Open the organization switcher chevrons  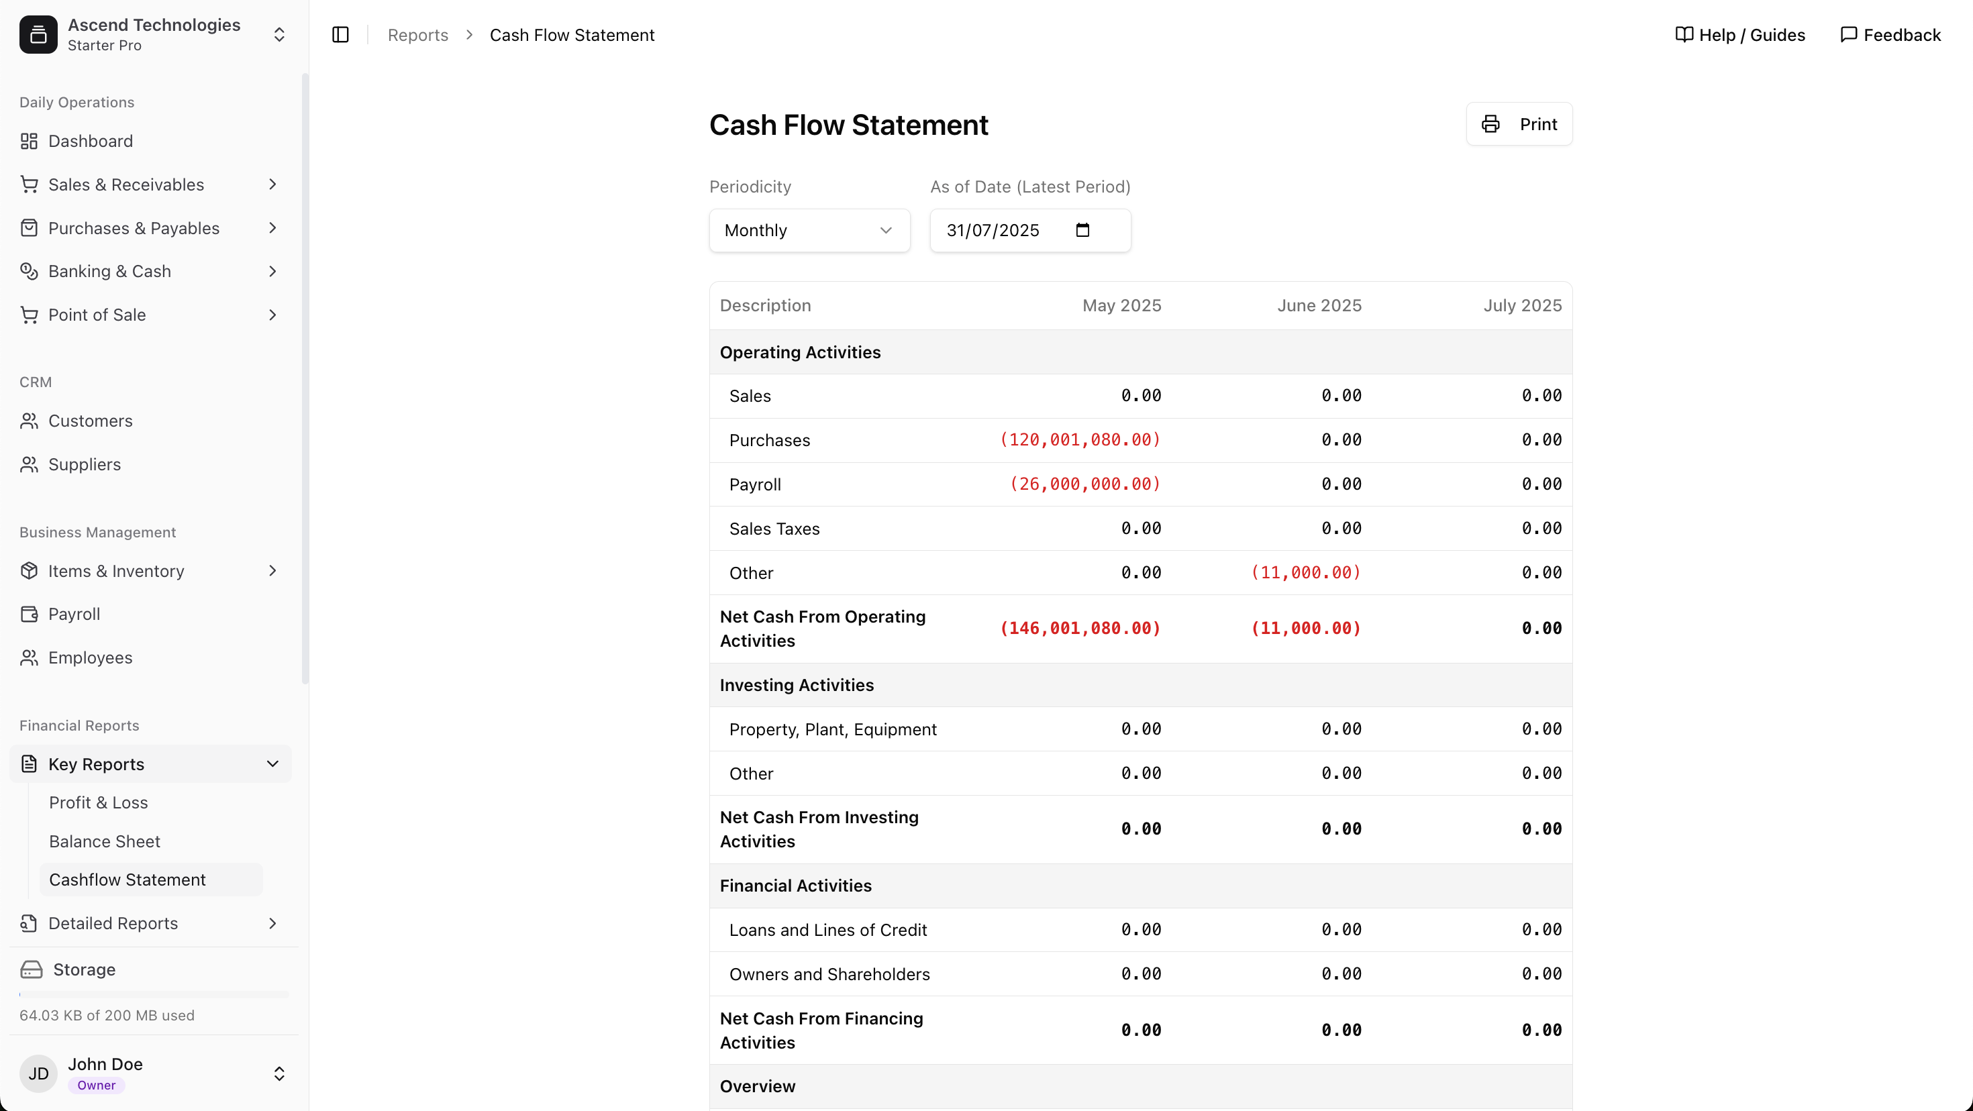coord(279,34)
